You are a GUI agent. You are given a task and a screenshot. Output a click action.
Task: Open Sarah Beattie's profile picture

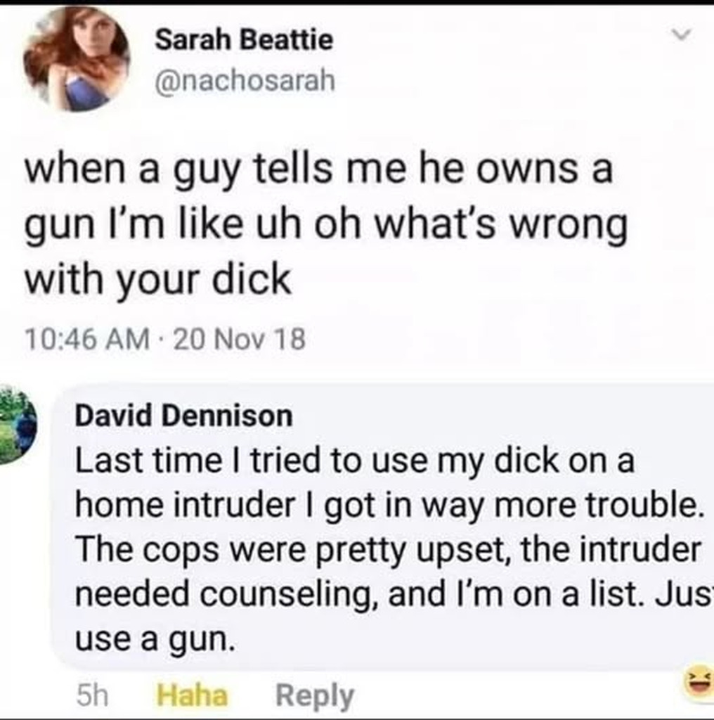77,59
